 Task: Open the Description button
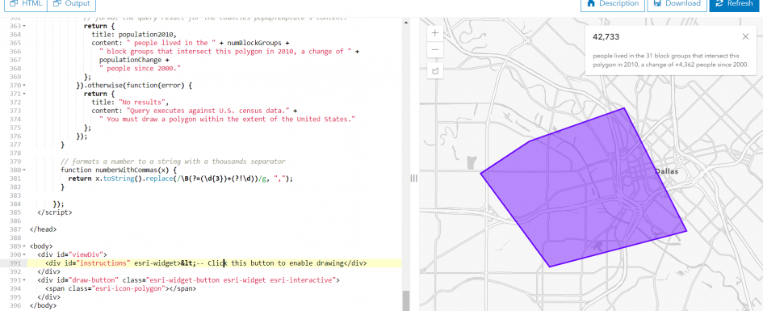tap(613, 3)
